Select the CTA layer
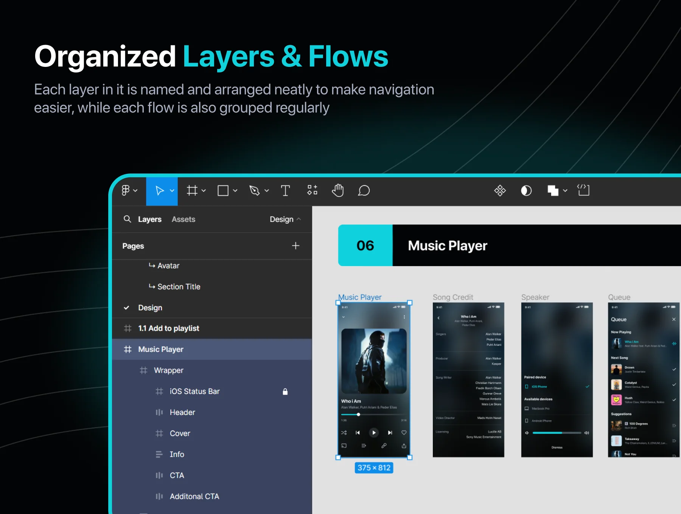The height and width of the screenshot is (514, 681). (212, 475)
